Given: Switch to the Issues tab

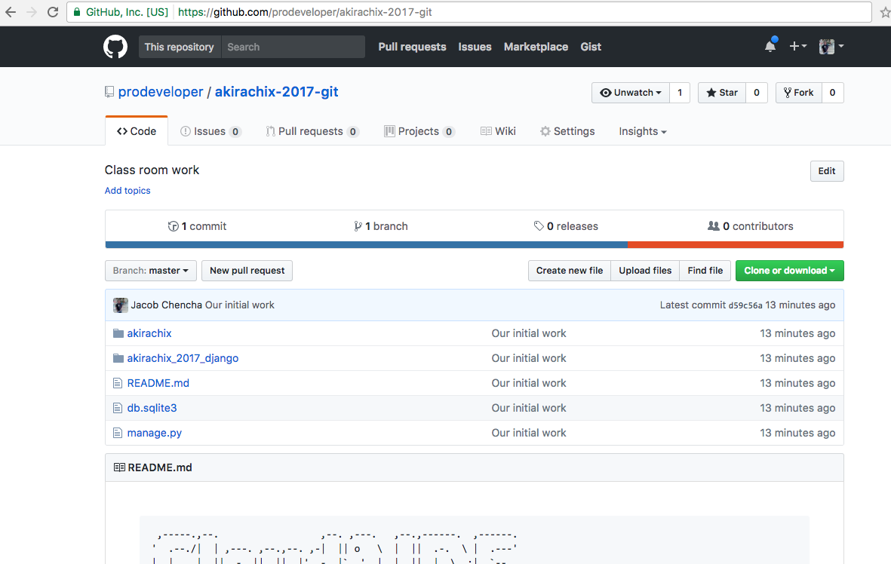Looking at the screenshot, I should tap(210, 131).
